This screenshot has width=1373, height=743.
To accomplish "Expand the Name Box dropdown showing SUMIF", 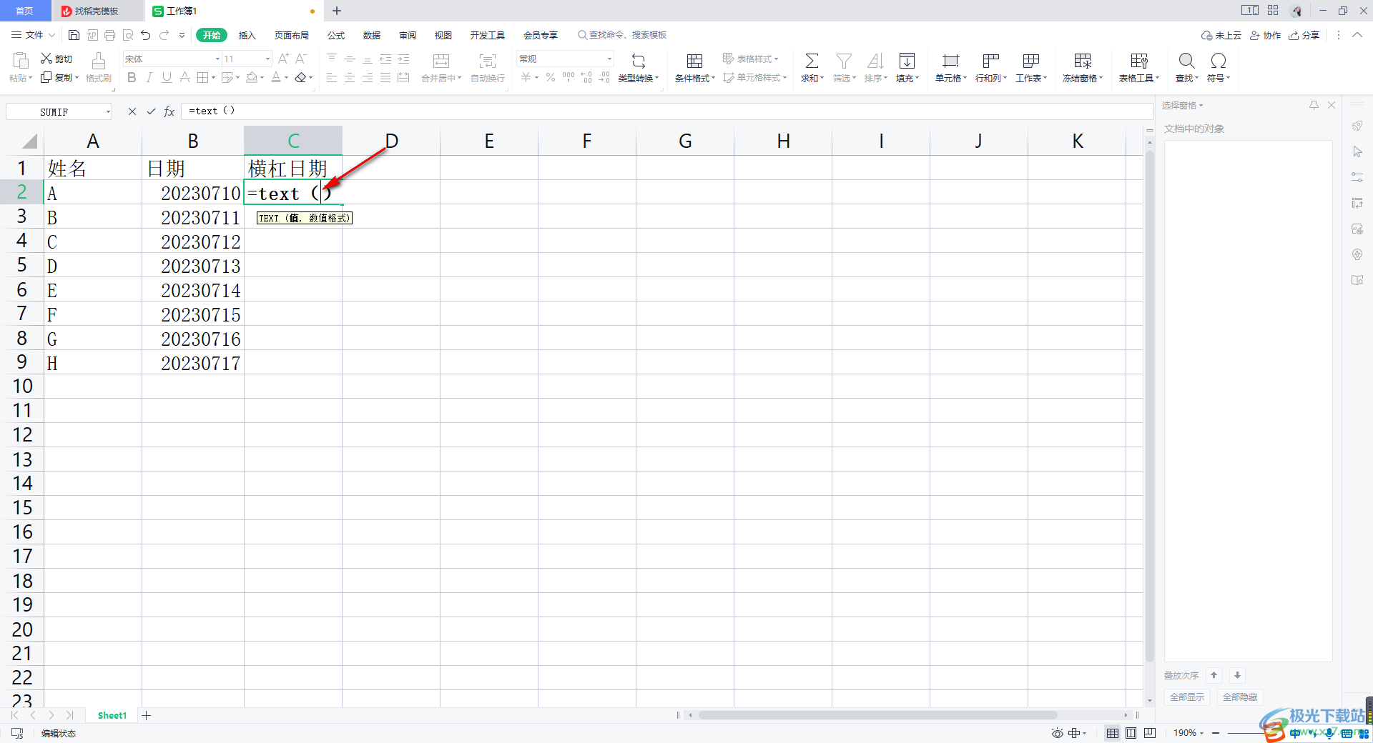I will tap(108, 111).
